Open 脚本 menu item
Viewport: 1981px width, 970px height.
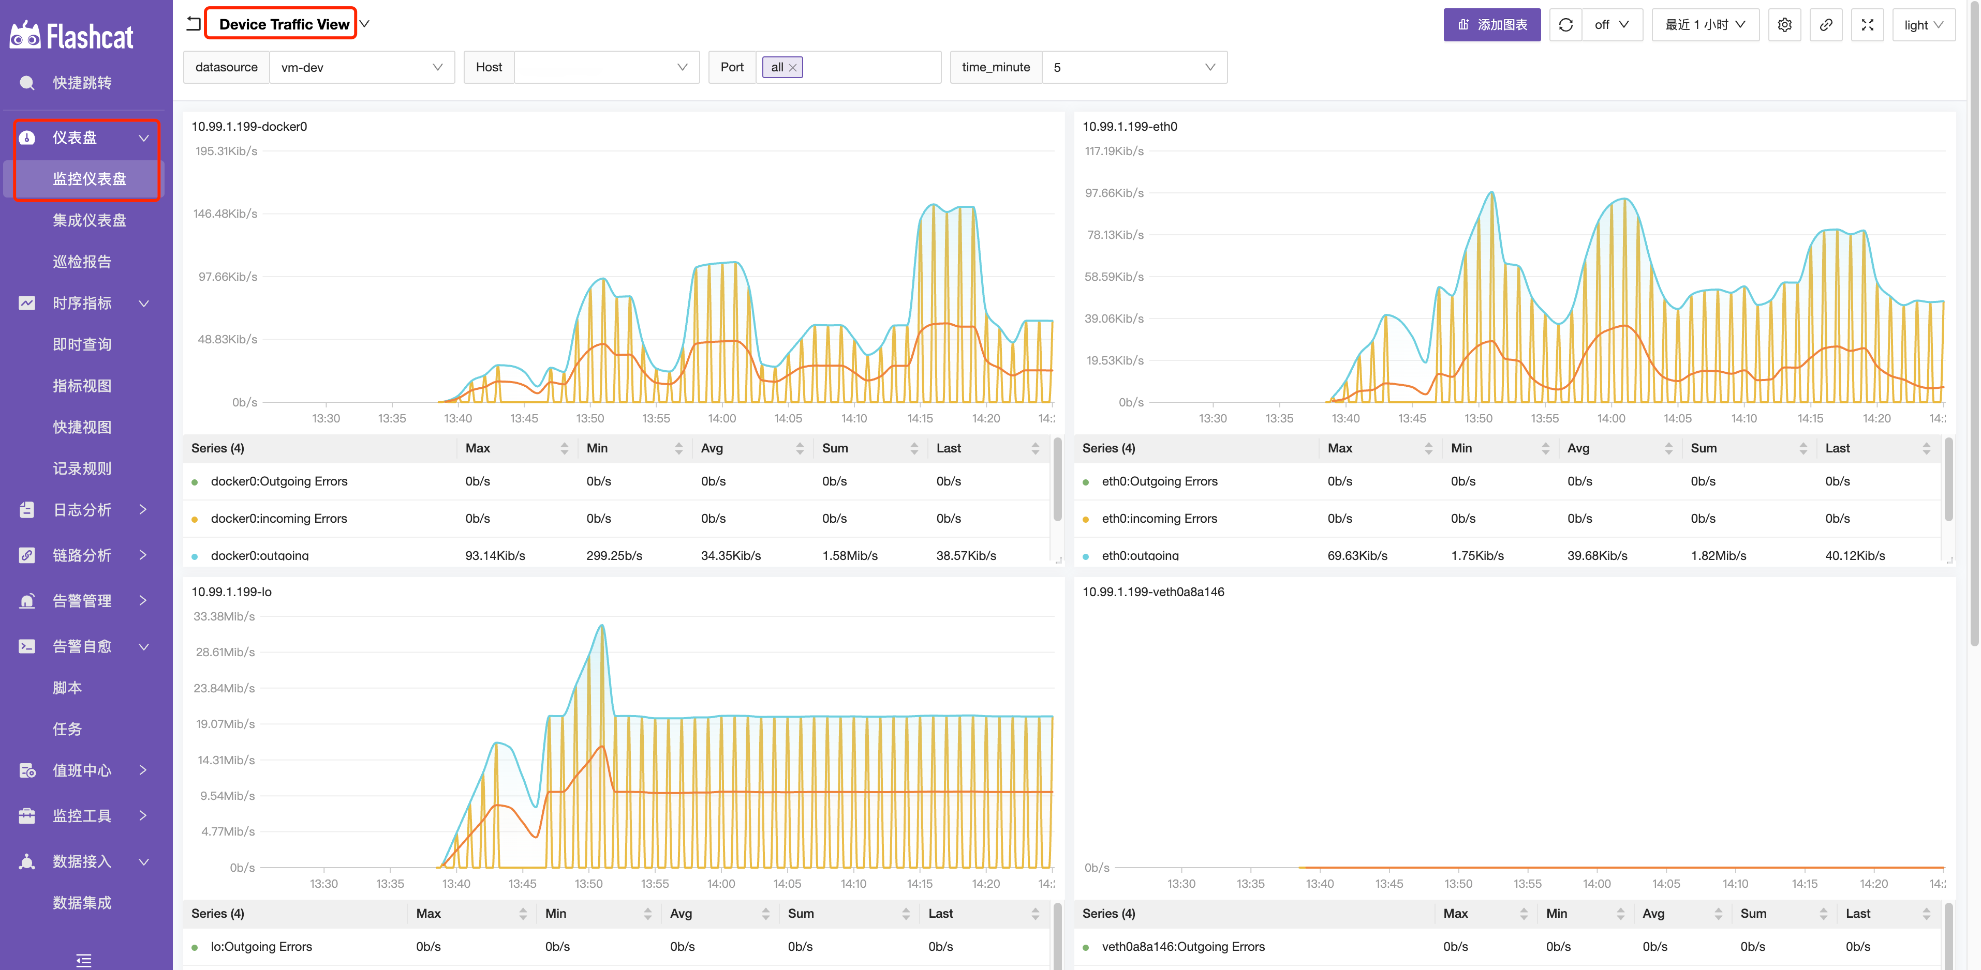pyautogui.click(x=68, y=688)
